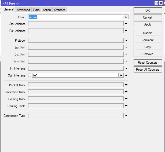This screenshot has height=152, width=165.
Task: Switch to the General tab
Action: (9, 9)
